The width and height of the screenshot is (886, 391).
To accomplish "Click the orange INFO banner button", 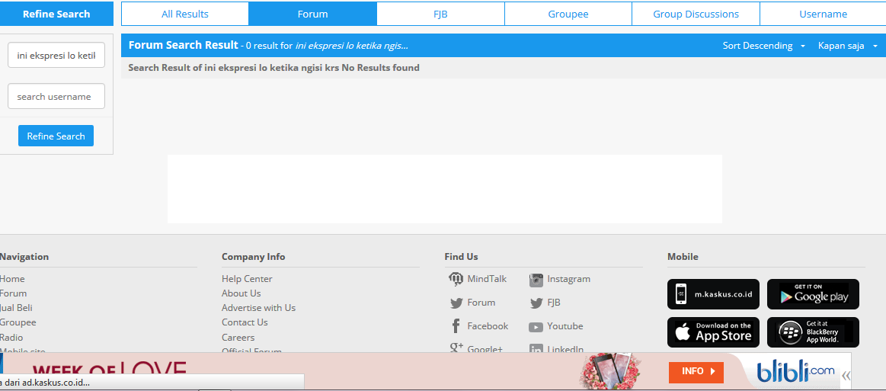I will point(696,372).
